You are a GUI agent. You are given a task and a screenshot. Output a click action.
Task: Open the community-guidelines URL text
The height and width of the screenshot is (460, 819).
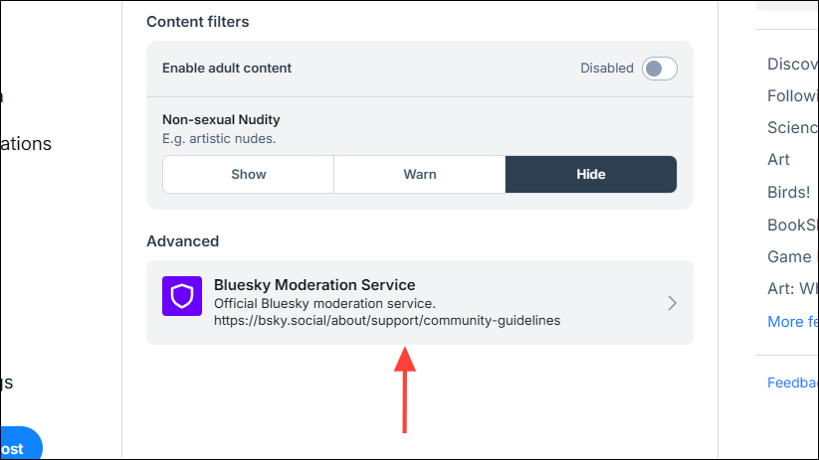point(387,320)
